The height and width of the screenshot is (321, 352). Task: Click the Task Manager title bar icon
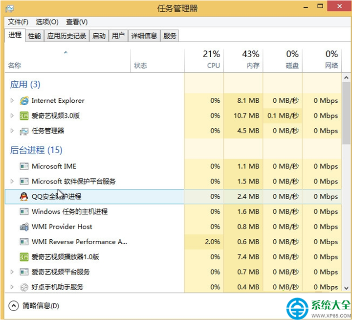point(10,9)
